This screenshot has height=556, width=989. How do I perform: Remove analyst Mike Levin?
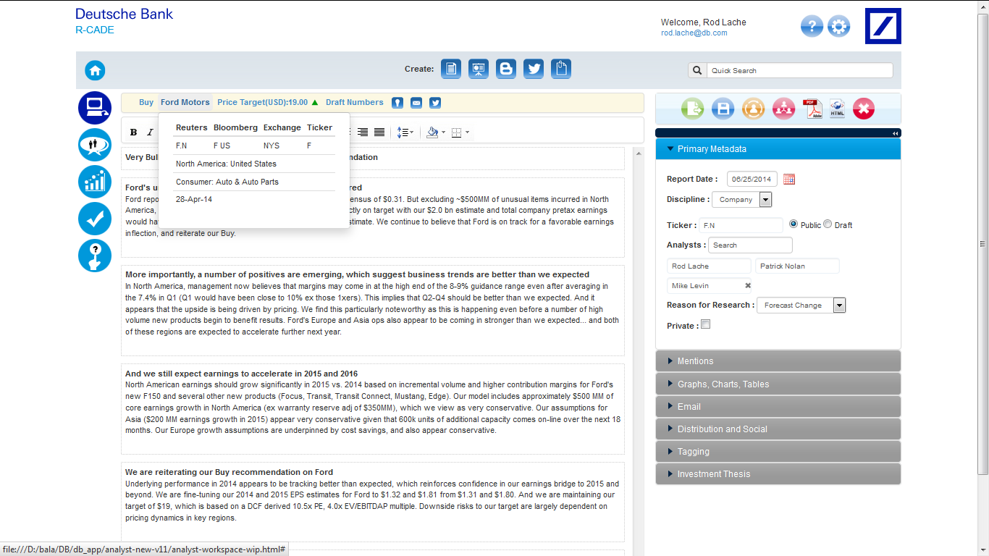pyautogui.click(x=748, y=286)
